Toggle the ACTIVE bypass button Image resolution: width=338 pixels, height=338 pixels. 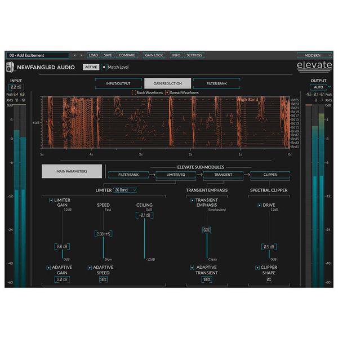pos(91,67)
